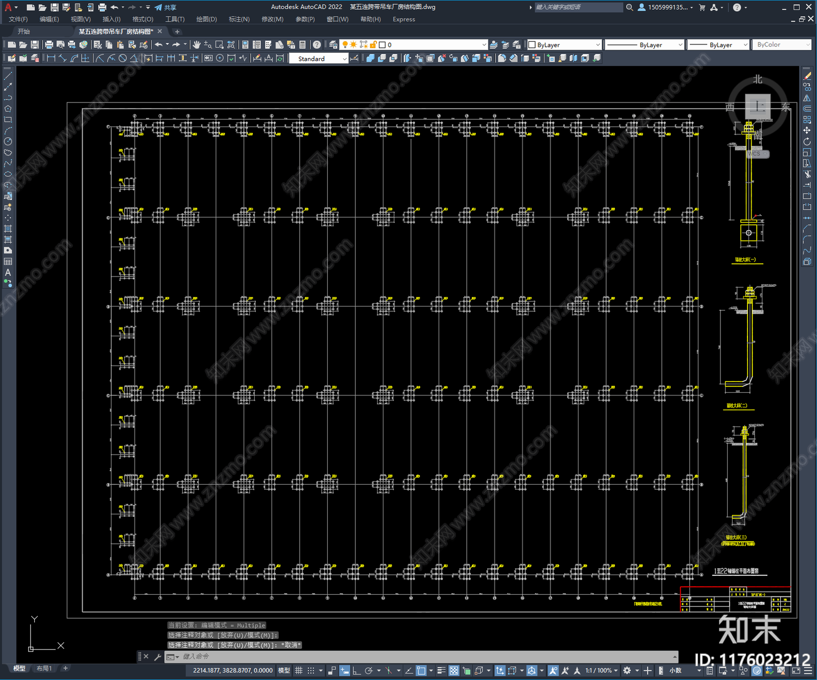This screenshot has width=817, height=680.
Task: Select the Multiline Text 'A' tool
Action: click(x=8, y=272)
